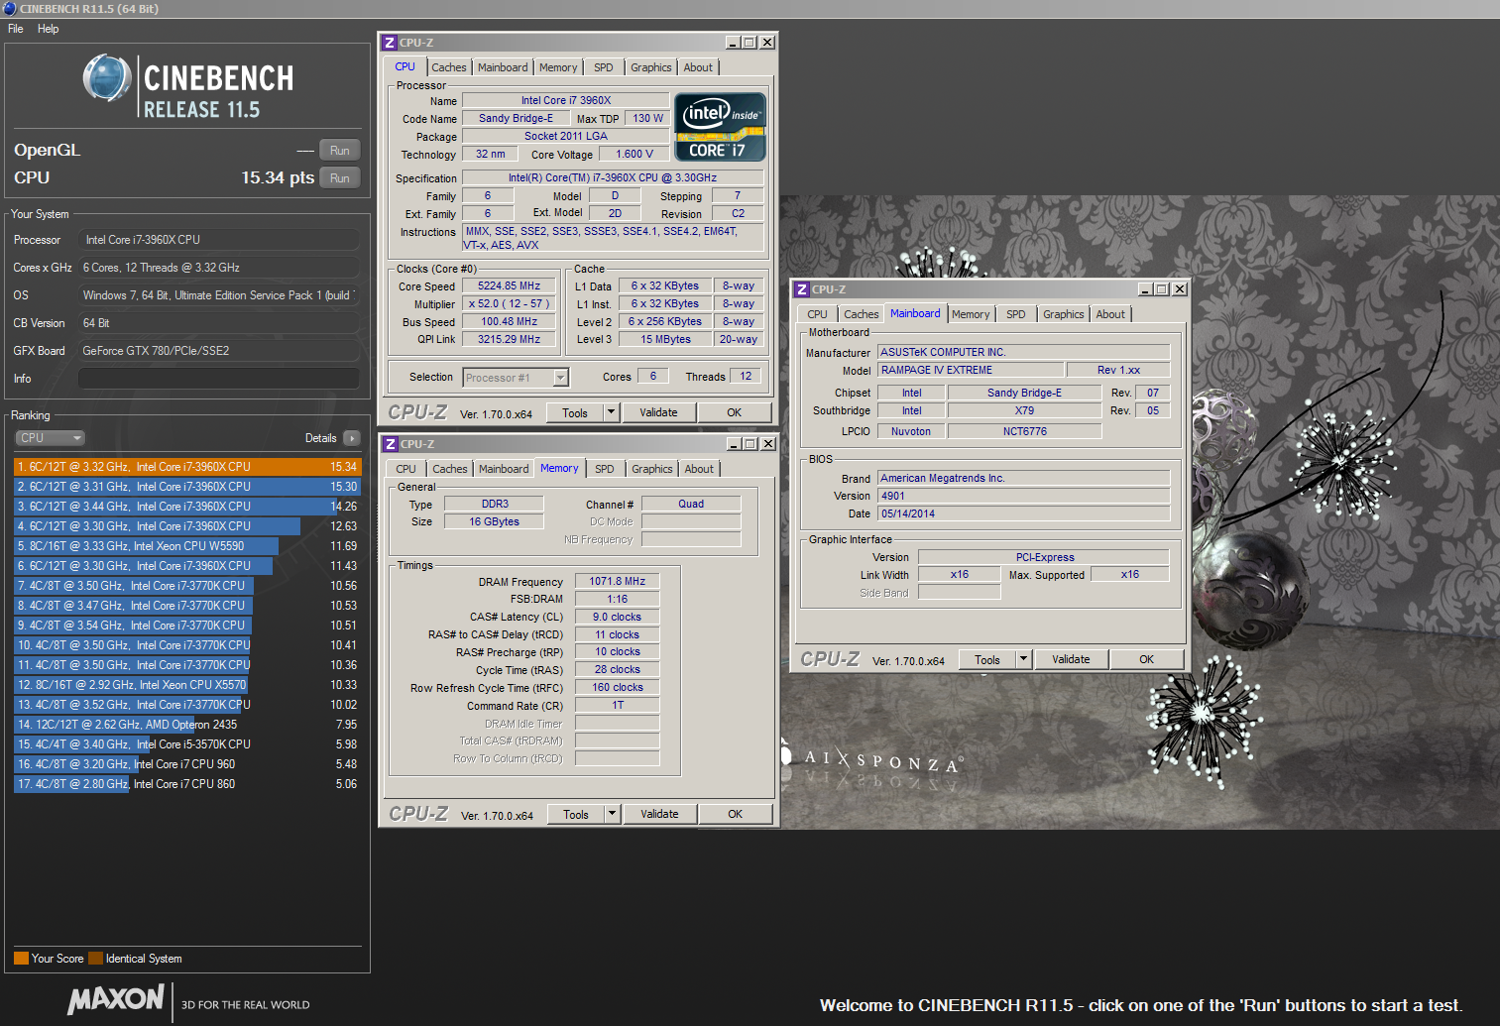The image size is (1500, 1026).
Task: Open About tab in top CPU-Z window
Action: (x=698, y=67)
